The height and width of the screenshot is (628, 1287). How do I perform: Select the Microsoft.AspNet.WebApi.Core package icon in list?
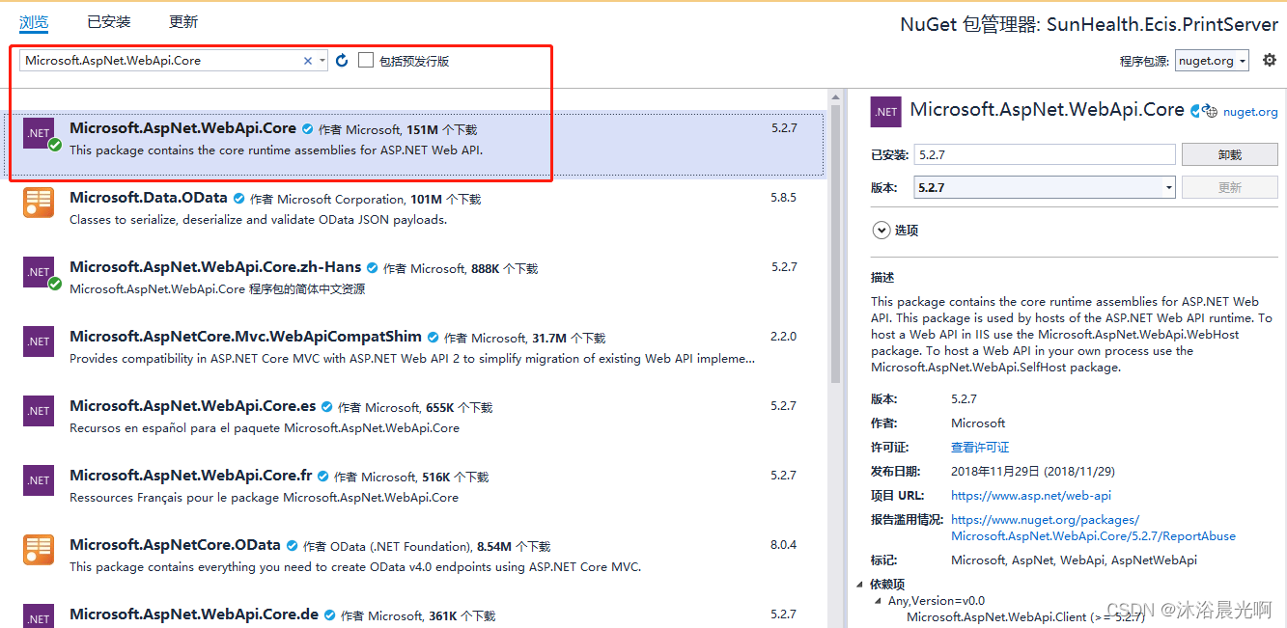click(39, 133)
